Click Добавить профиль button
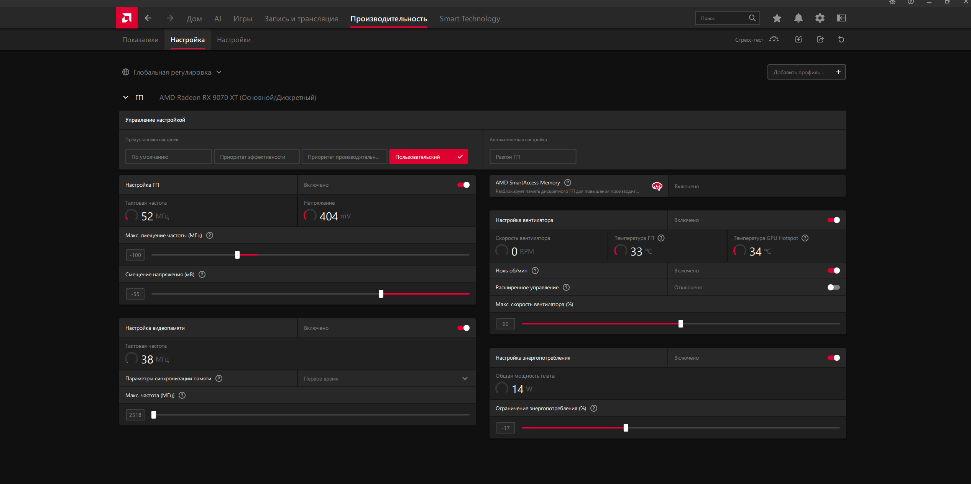 click(x=806, y=72)
